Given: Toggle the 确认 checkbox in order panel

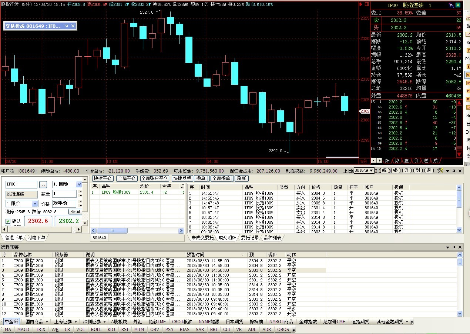Looking at the screenshot, I should point(8,221).
